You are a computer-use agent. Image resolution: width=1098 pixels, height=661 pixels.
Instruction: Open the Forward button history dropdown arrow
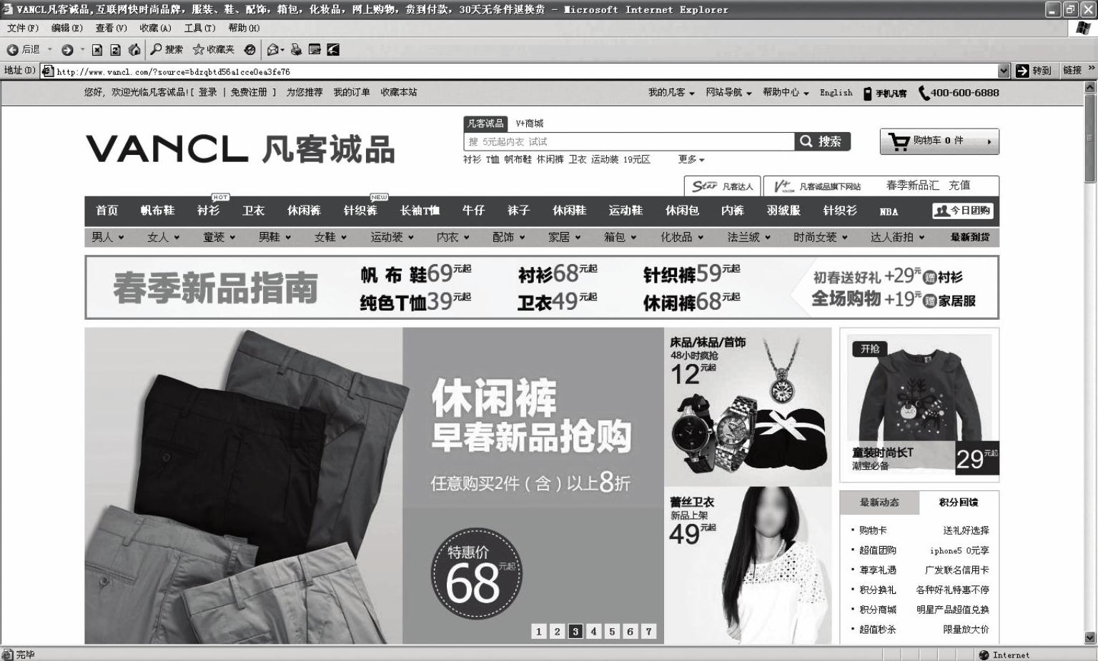pos(82,49)
